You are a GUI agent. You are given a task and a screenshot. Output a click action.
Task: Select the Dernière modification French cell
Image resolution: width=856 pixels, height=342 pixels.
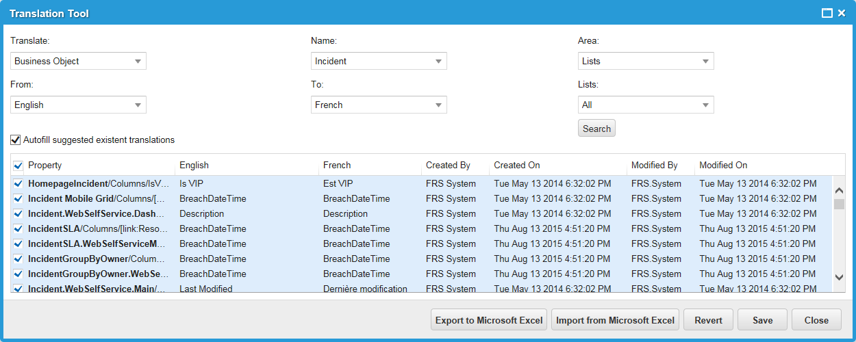[365, 289]
